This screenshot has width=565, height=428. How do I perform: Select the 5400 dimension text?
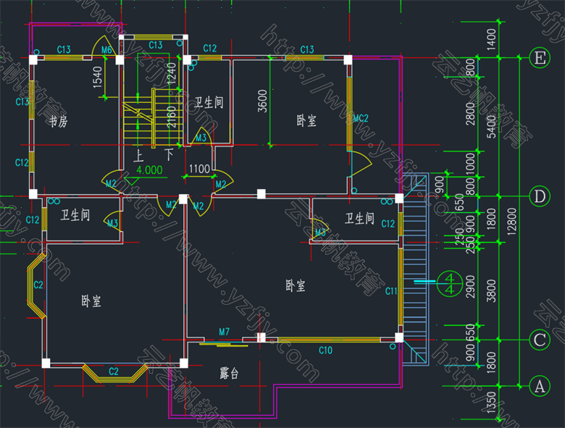[x=492, y=127]
